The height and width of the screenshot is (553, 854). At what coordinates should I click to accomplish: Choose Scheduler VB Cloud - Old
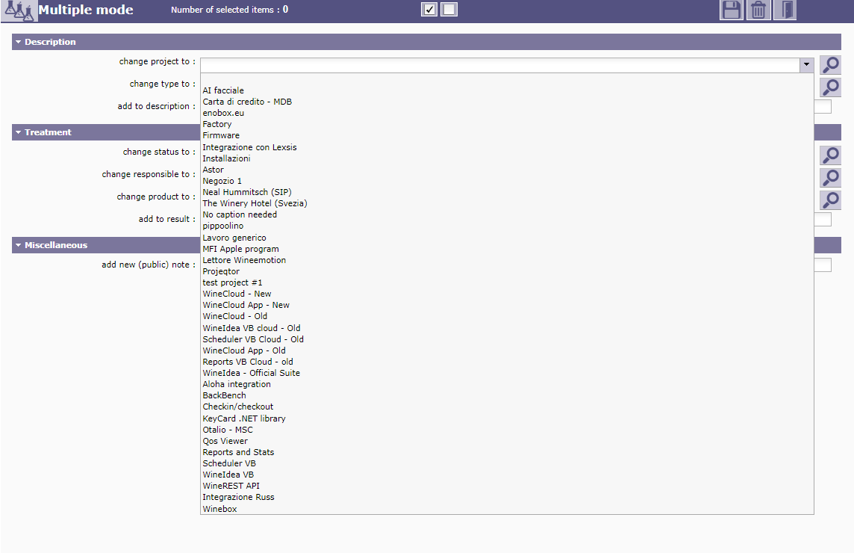(507, 339)
